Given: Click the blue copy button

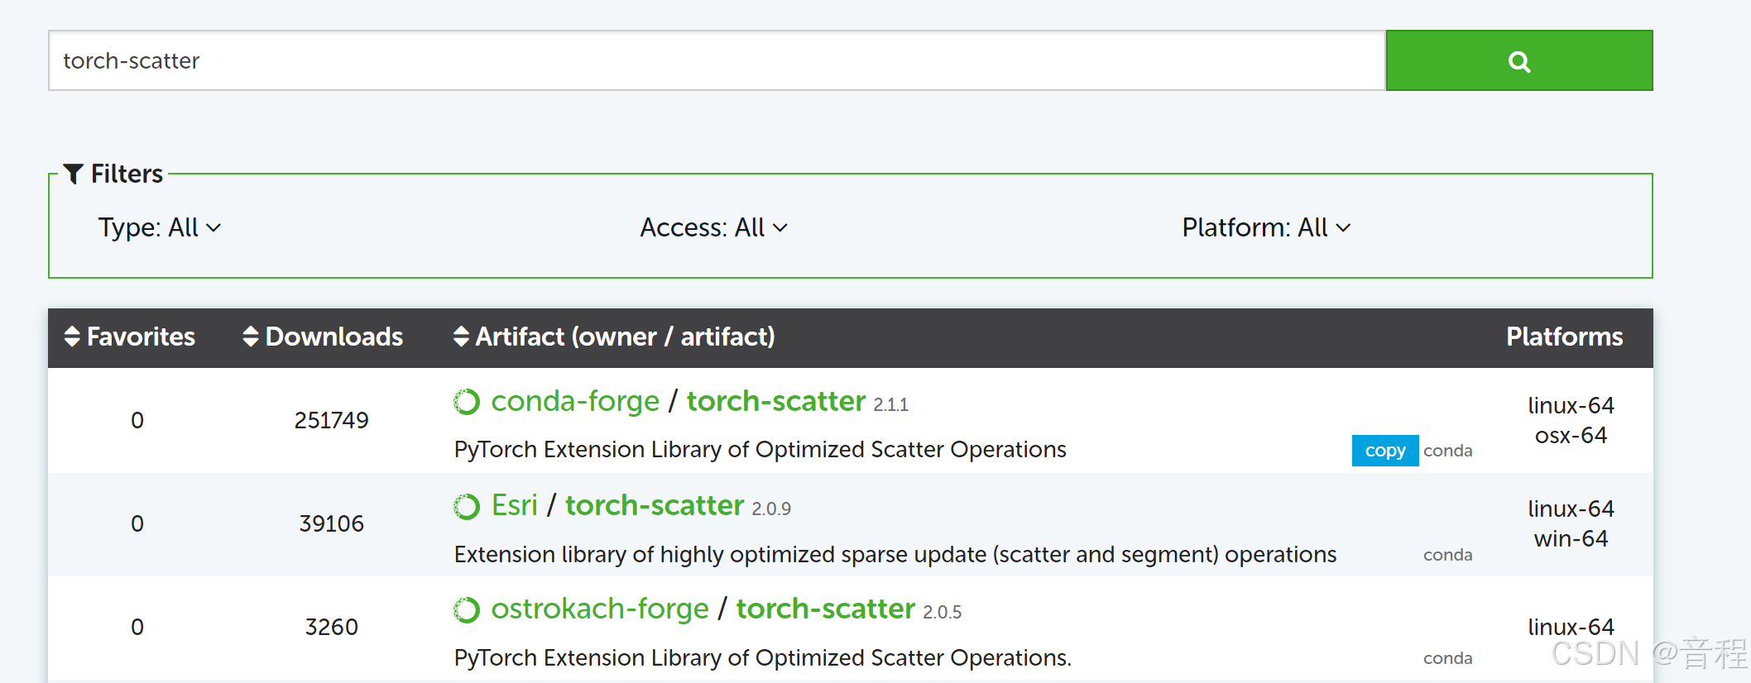Looking at the screenshot, I should (x=1385, y=451).
